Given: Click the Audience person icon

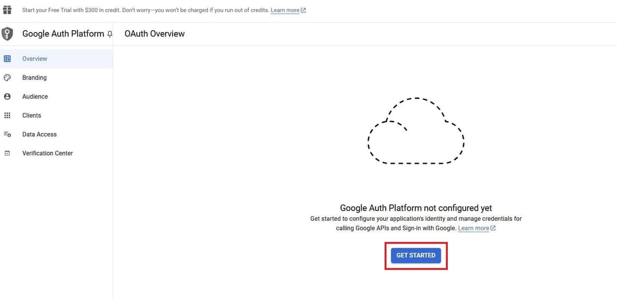Looking at the screenshot, I should point(7,96).
